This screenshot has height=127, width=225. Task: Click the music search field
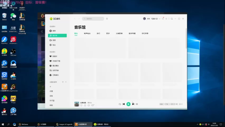coord(93,19)
